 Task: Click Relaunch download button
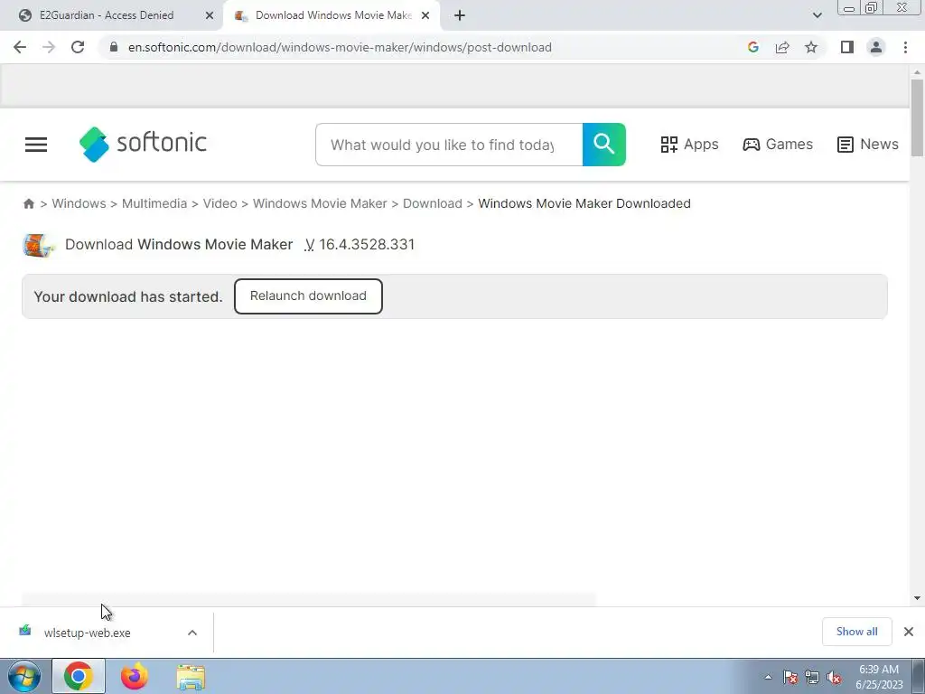click(x=308, y=296)
